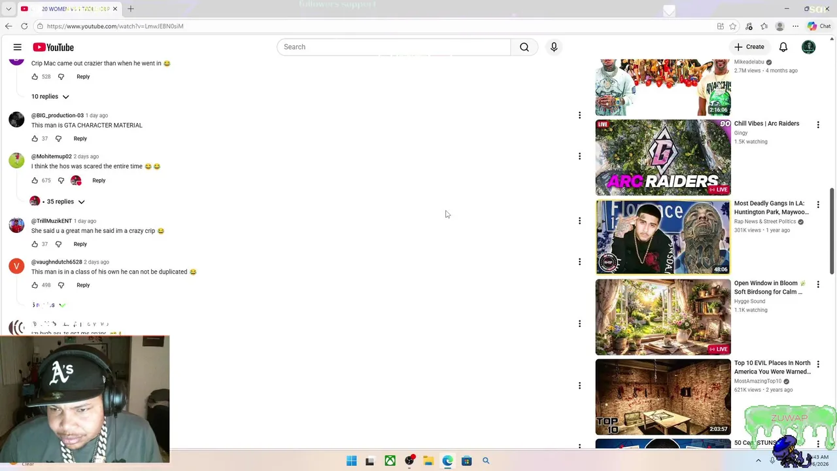Screen dimensions: 837x471
Task: Reply to @TrillMuzikENT's comment
Action: (x=80, y=244)
